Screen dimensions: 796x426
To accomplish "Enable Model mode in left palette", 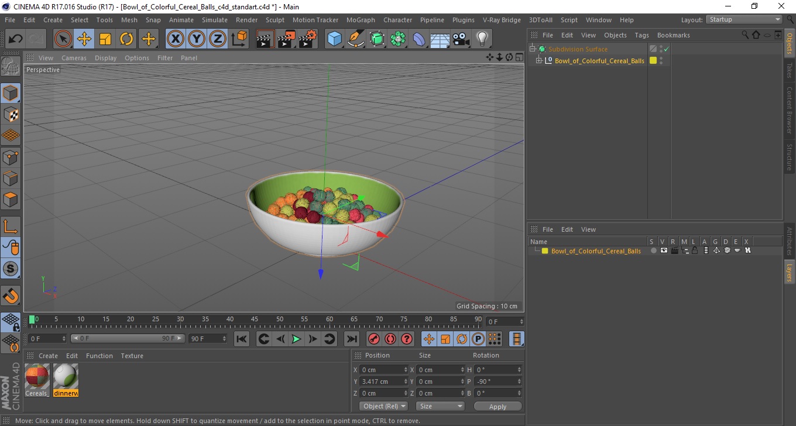I will coord(11,93).
